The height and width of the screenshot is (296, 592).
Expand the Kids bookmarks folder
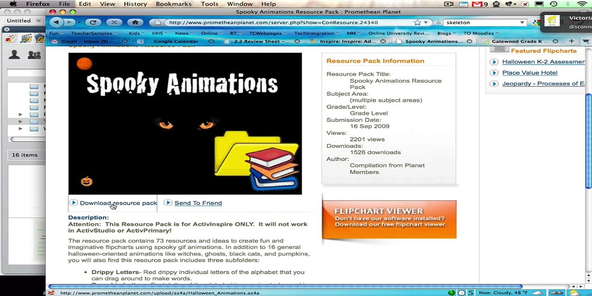136,33
